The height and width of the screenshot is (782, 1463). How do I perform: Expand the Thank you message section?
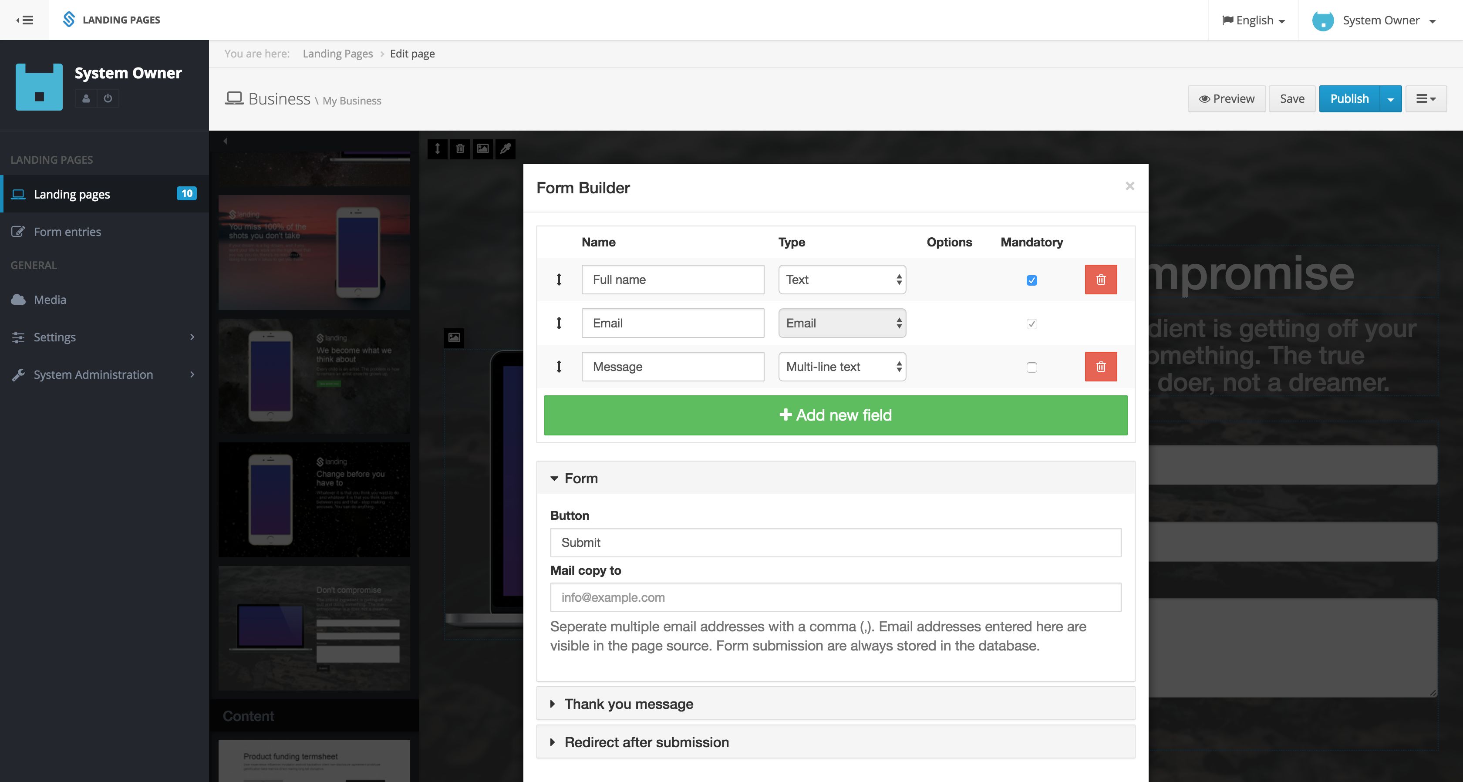(628, 704)
